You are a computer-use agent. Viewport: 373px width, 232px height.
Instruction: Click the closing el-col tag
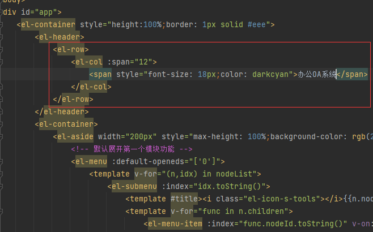pyautogui.click(x=91, y=87)
